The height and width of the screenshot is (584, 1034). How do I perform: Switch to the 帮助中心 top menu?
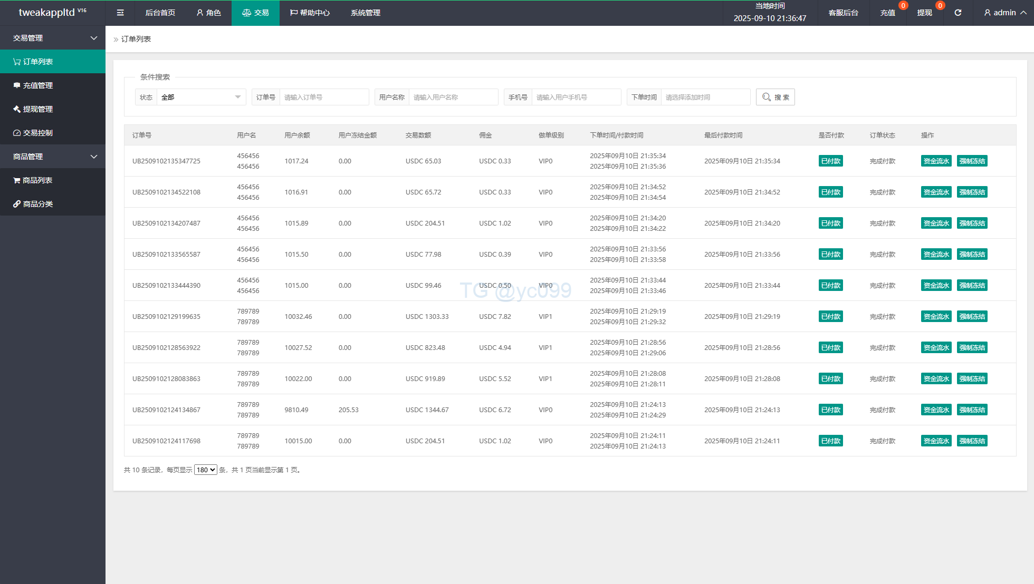(310, 13)
